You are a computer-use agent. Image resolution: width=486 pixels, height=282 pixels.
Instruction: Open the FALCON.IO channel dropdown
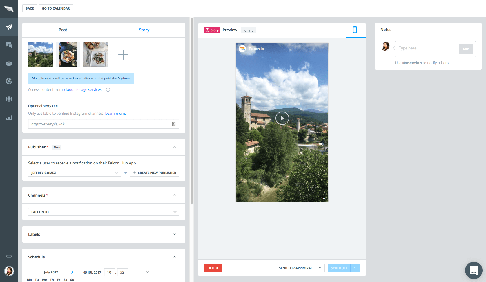(x=104, y=212)
